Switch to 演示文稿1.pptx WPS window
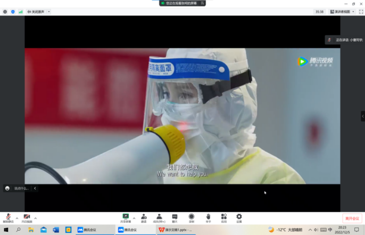The height and width of the screenshot is (235, 365). [176, 230]
